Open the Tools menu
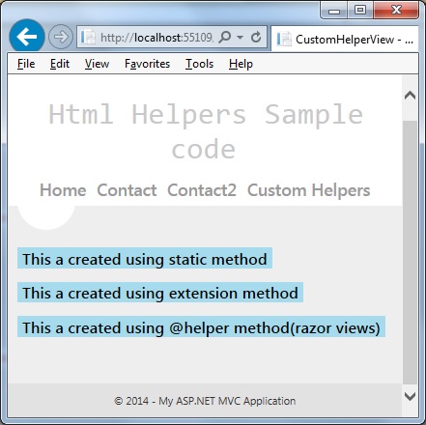Screen dimensions: 426x425 click(199, 64)
